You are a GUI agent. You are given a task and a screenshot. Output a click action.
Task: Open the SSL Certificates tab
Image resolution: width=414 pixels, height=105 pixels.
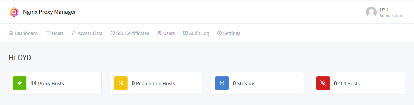tap(130, 33)
